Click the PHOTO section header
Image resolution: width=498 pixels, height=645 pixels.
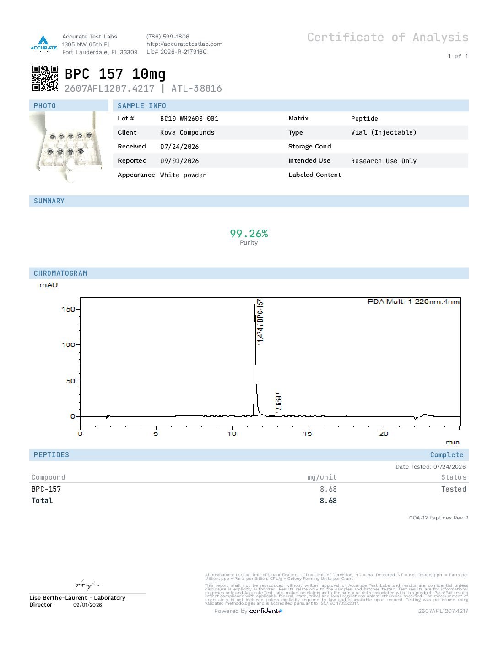point(45,106)
